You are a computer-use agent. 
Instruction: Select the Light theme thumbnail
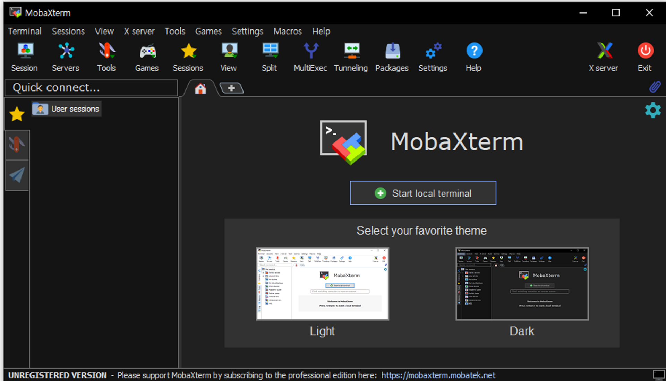[x=322, y=284]
